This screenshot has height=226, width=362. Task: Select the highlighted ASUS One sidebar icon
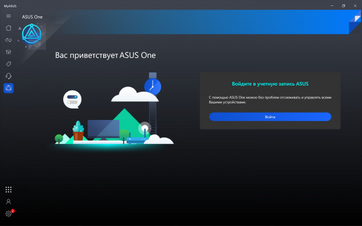tap(8, 88)
